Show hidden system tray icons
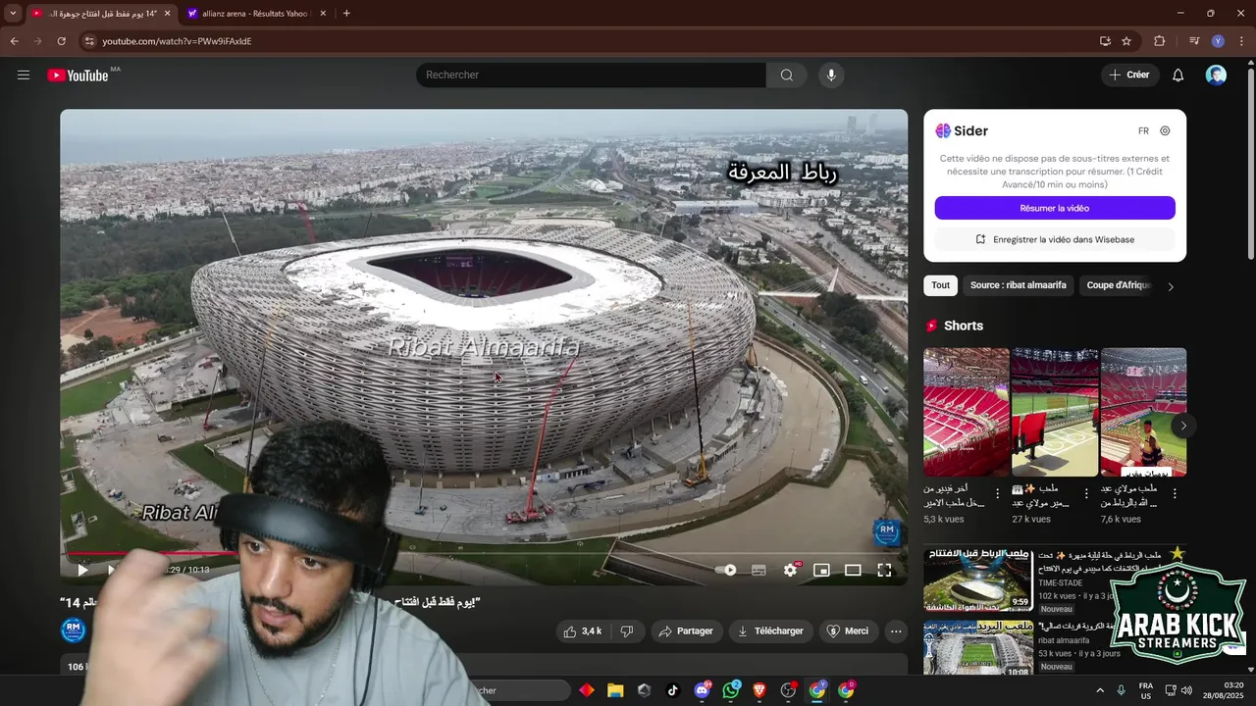This screenshot has width=1256, height=706. click(1099, 690)
